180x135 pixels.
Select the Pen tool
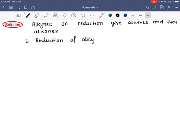[x=27, y=15]
